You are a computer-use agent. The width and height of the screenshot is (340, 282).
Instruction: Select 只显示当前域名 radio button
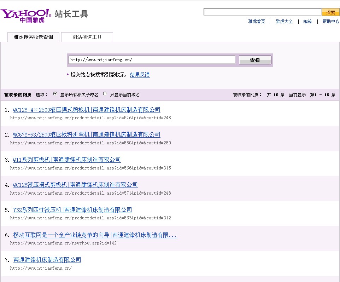pyautogui.click(x=105, y=94)
